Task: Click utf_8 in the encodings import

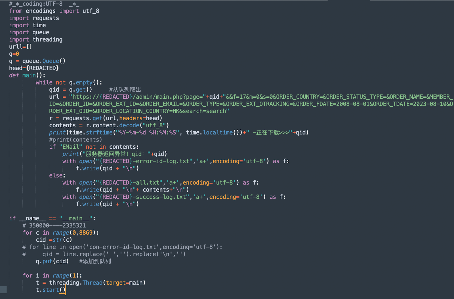Action: 91,11
